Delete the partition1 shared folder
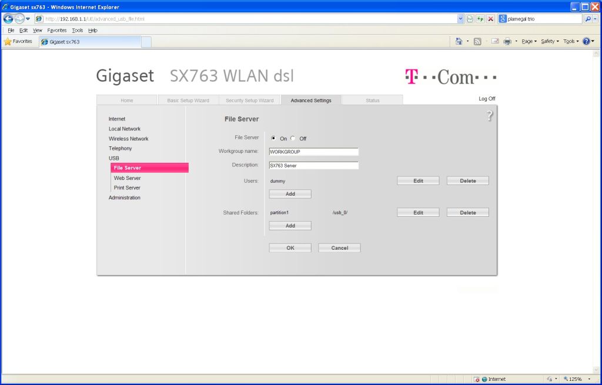The image size is (602, 385). [x=467, y=213]
